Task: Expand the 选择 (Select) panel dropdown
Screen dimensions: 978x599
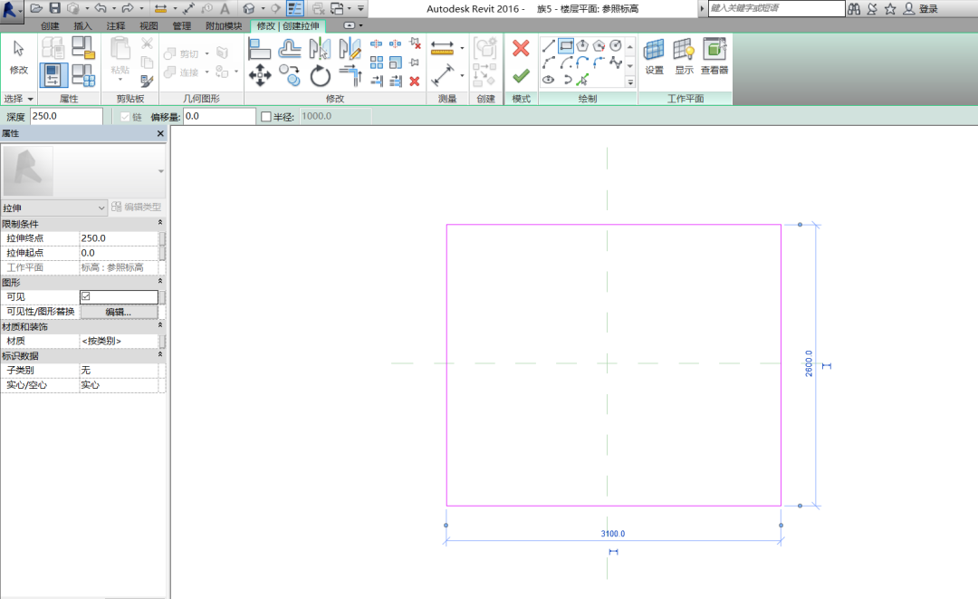Action: [18, 99]
